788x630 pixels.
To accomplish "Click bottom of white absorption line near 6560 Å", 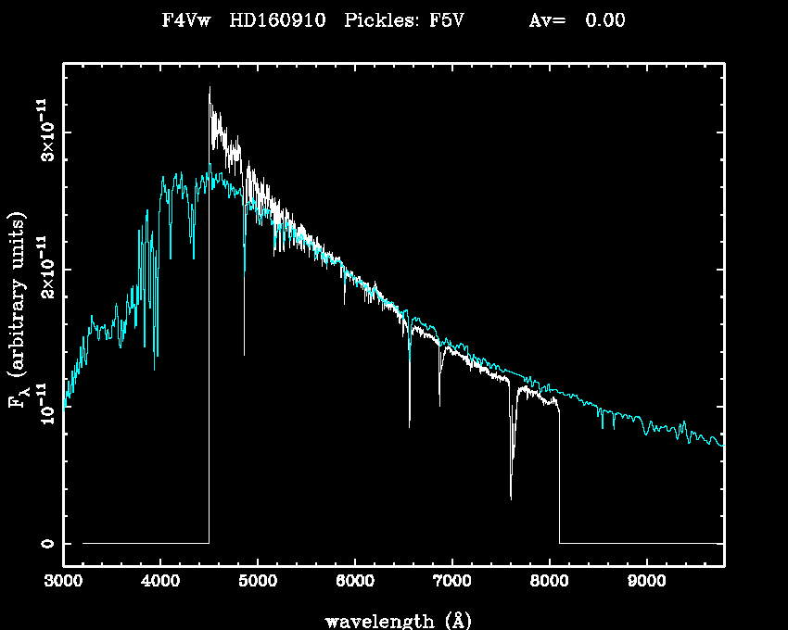I will click(x=409, y=425).
